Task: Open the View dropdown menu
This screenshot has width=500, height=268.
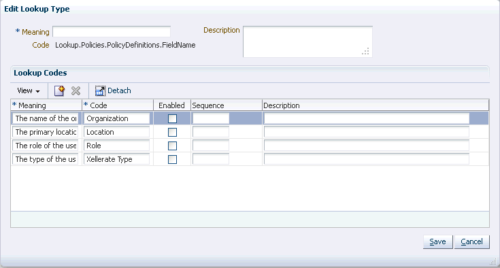Action: coord(29,91)
